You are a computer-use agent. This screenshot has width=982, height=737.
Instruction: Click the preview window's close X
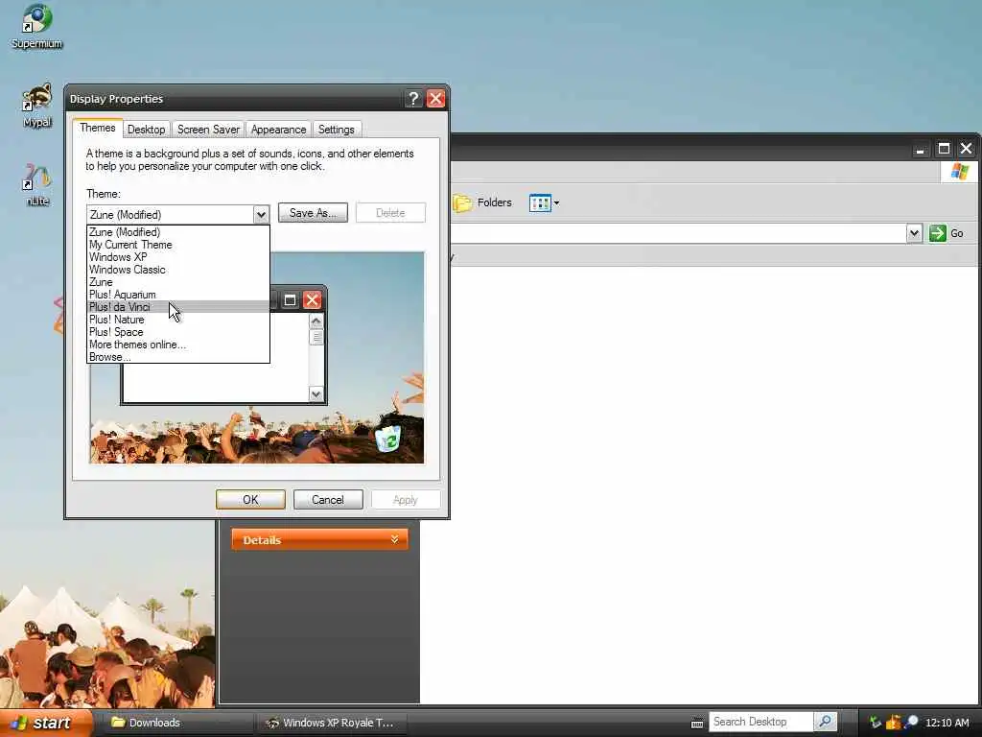312,299
